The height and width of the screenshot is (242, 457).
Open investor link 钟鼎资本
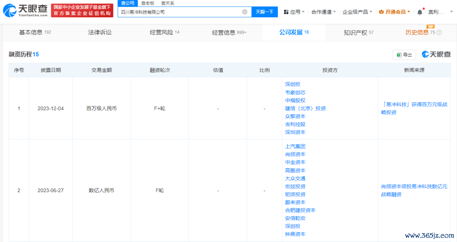click(x=295, y=234)
